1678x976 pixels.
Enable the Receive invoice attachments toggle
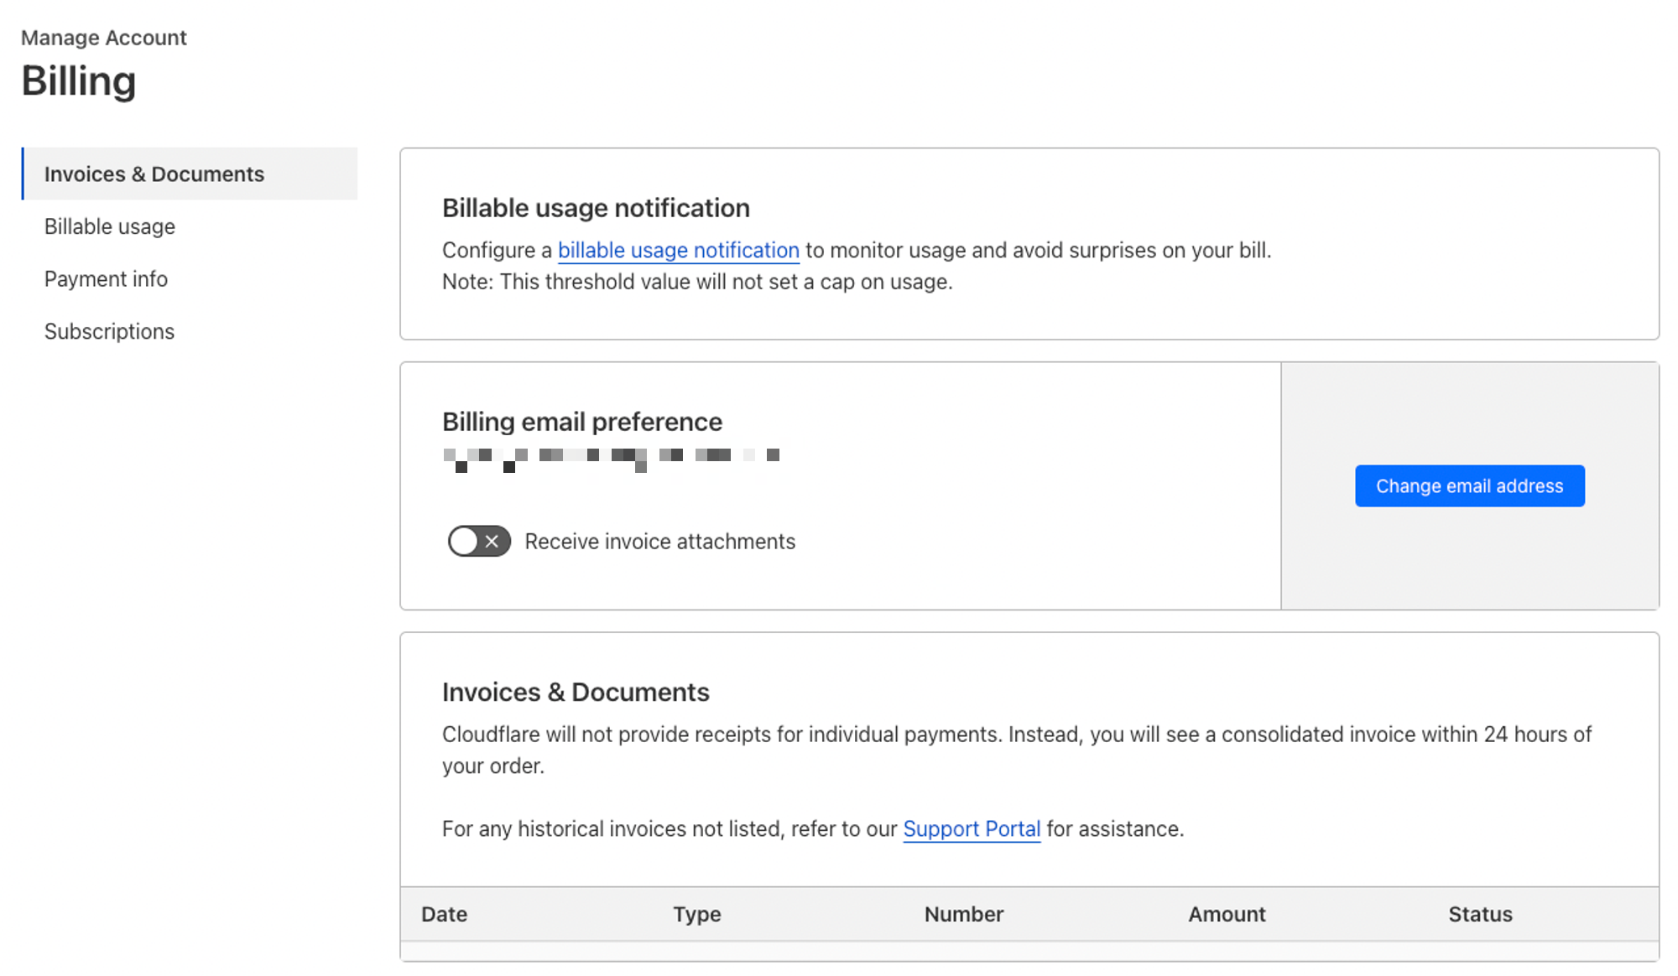pos(478,541)
